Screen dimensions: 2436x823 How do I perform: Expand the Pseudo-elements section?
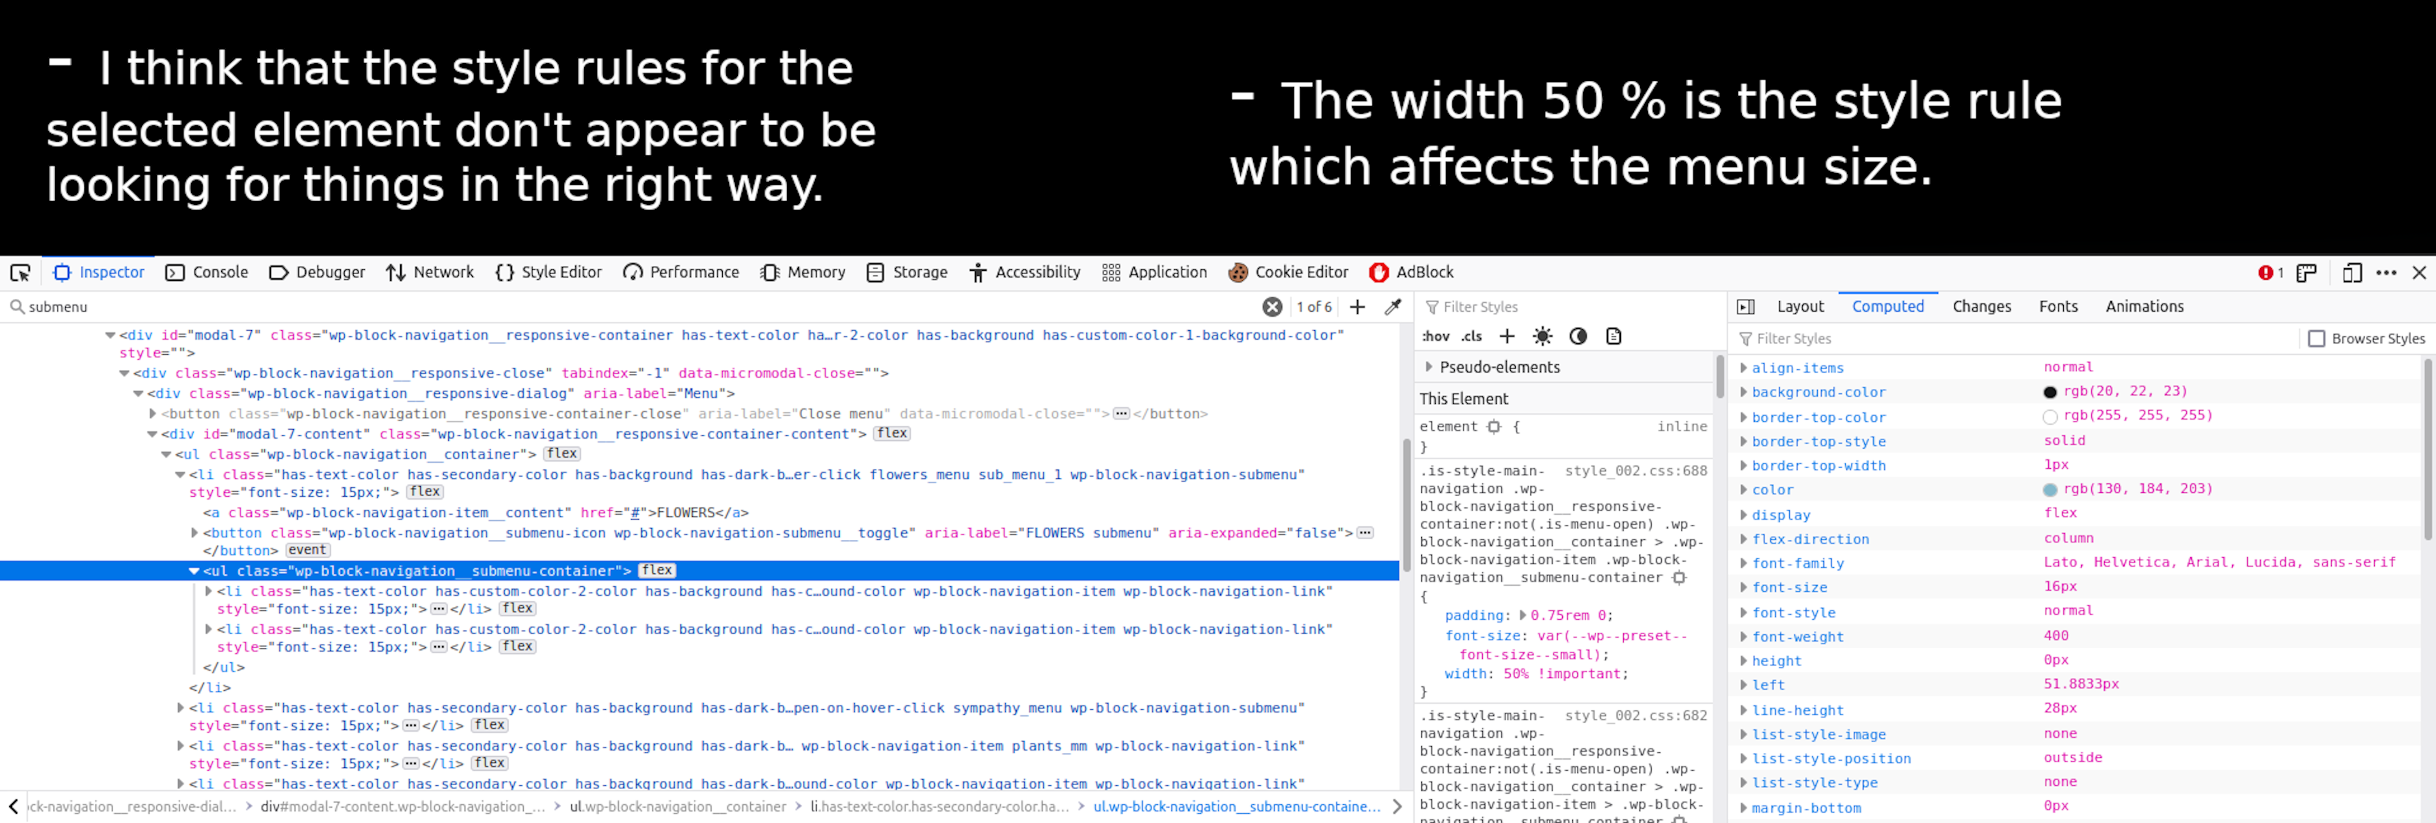point(1429,366)
